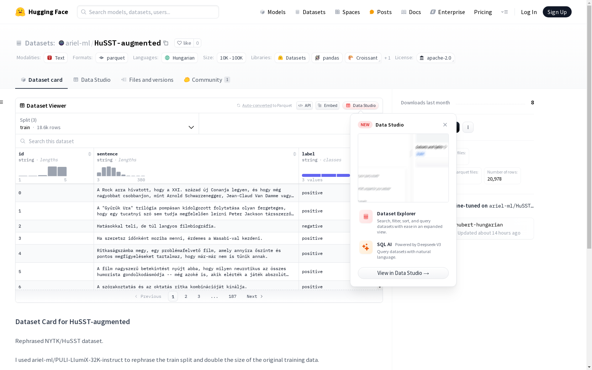Click the Sign Up button

point(557,12)
